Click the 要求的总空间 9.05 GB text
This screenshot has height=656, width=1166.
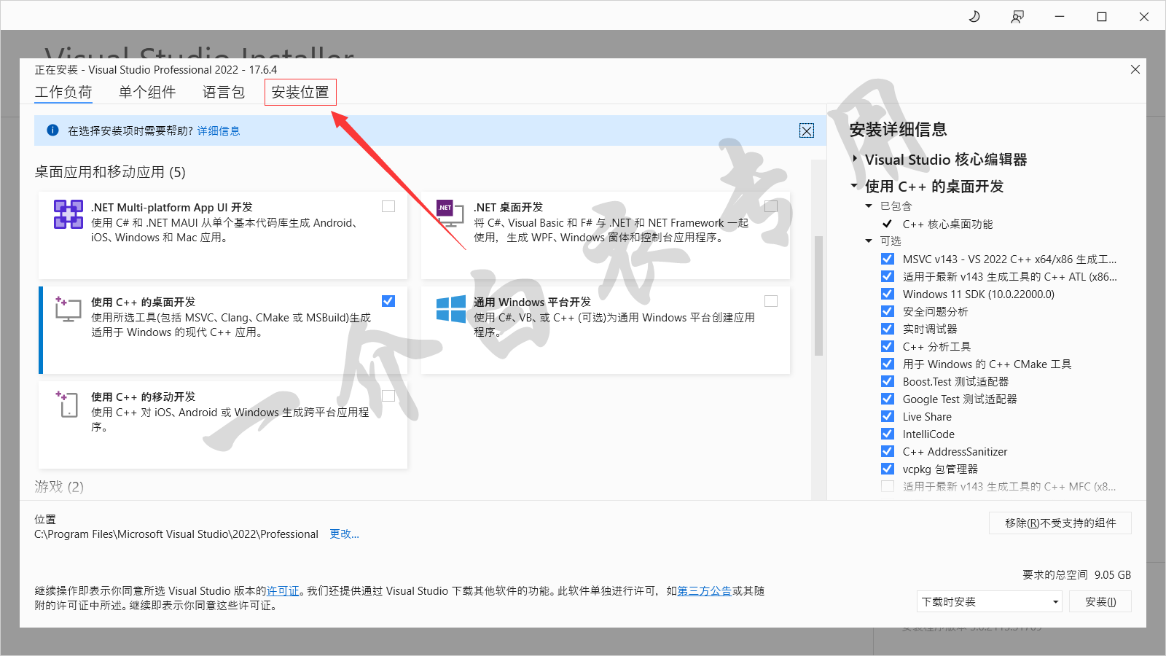click(1076, 575)
